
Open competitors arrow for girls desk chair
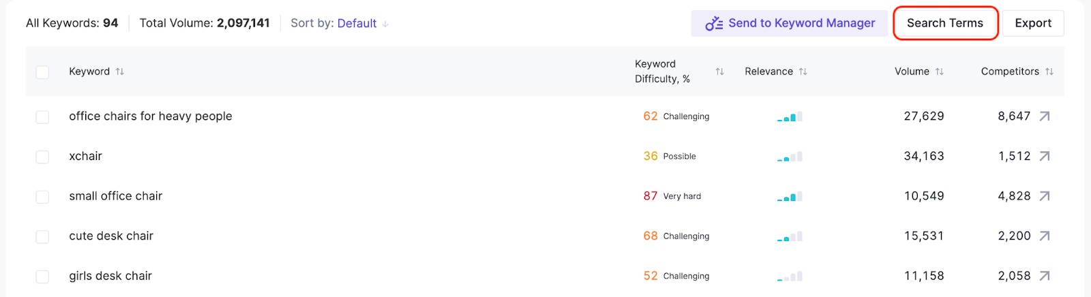(1044, 276)
